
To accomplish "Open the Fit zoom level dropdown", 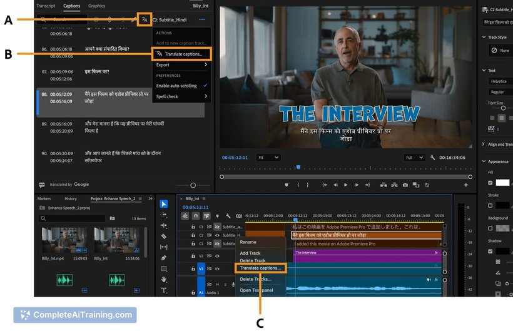I will tap(268, 158).
